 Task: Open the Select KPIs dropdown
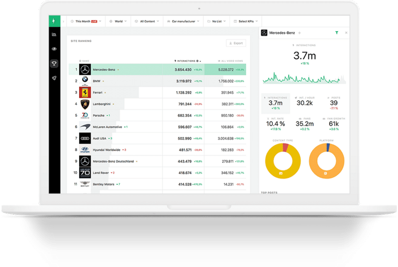pyautogui.click(x=246, y=21)
